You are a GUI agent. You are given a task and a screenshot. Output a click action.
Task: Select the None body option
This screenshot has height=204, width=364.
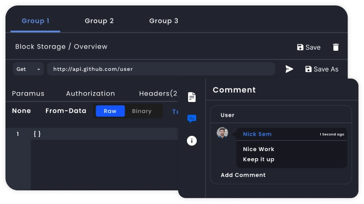click(21, 111)
